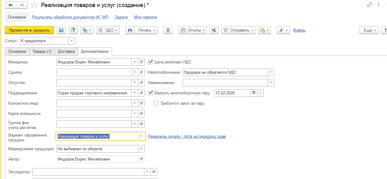Open the Доставка tab
387x179 pixels.
click(66, 52)
